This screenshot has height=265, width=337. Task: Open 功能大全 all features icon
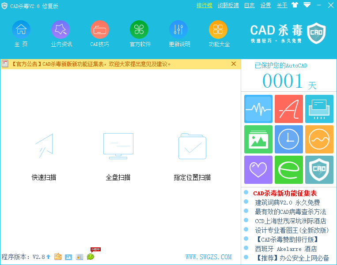point(218,30)
